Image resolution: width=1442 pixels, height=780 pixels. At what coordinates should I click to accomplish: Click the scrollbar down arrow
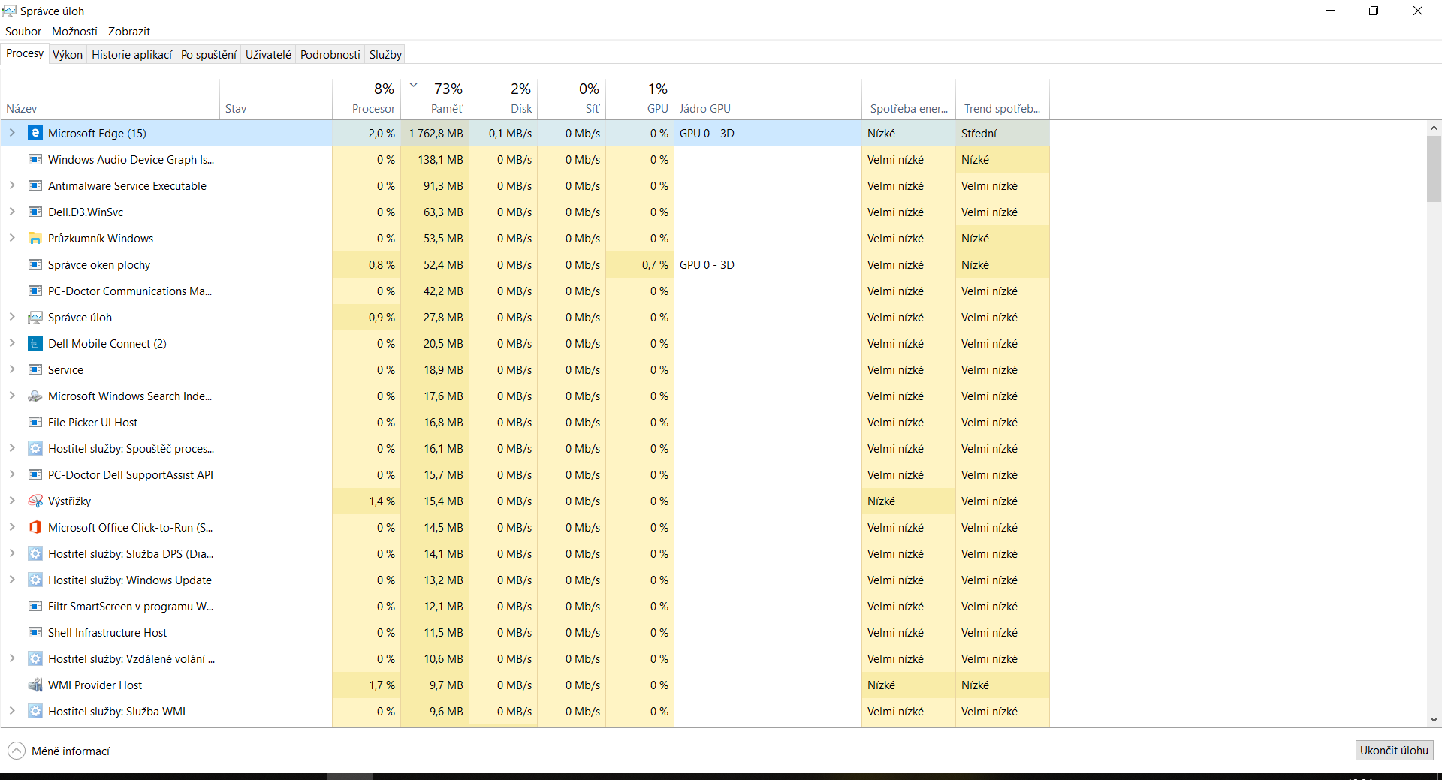1434,719
